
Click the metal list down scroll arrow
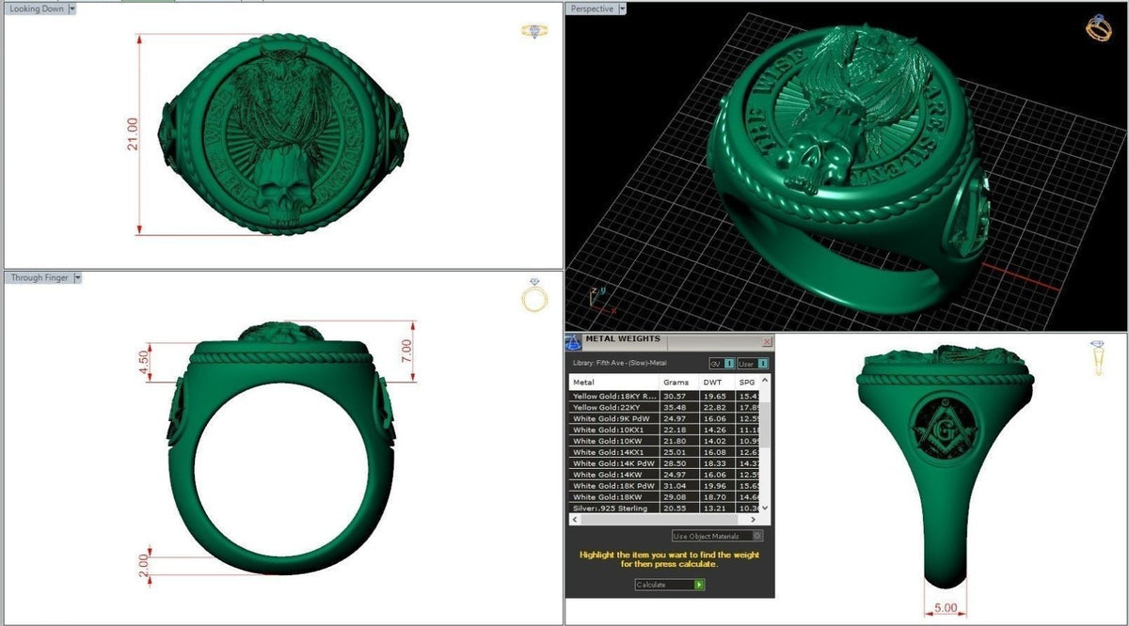tap(764, 509)
